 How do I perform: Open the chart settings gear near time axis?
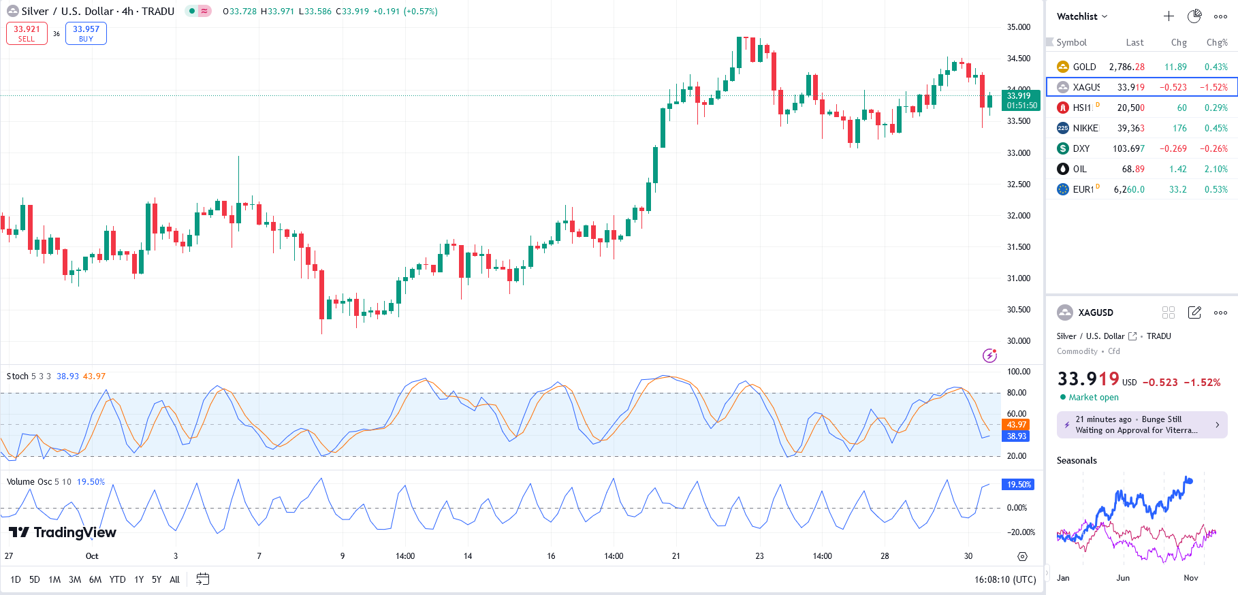tap(1022, 556)
